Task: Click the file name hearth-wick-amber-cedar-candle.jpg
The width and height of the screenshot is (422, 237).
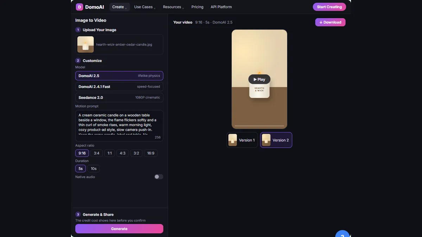Action: (x=124, y=45)
